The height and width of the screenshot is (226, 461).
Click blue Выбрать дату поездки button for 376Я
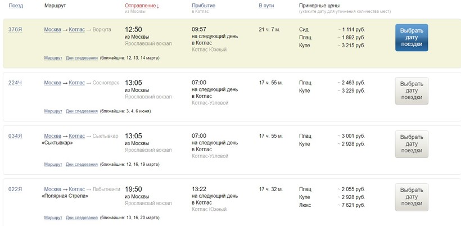click(412, 38)
